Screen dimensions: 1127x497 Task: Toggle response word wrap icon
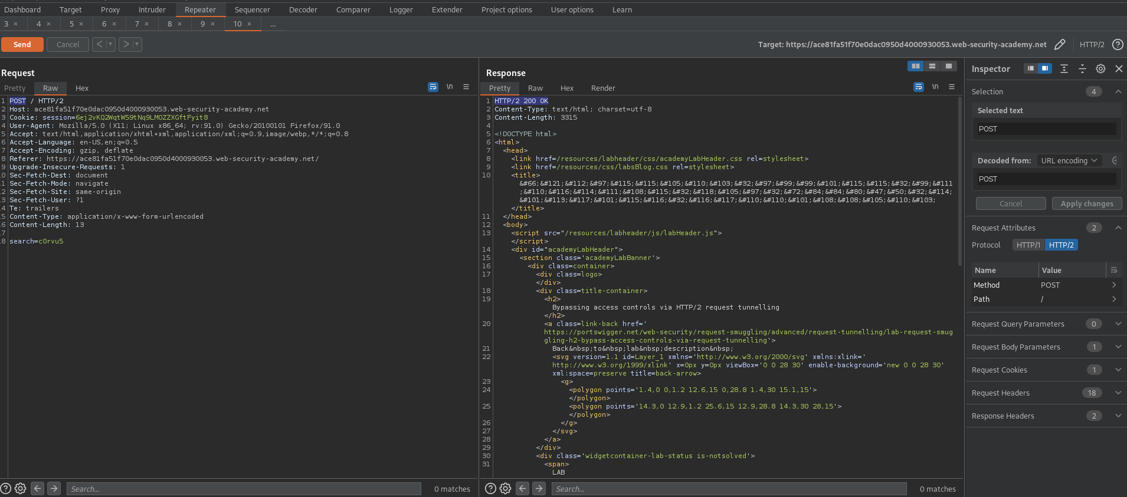pyautogui.click(x=919, y=87)
